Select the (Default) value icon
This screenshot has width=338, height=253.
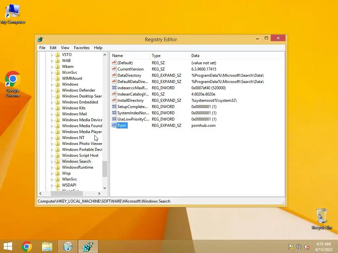[x=114, y=63]
